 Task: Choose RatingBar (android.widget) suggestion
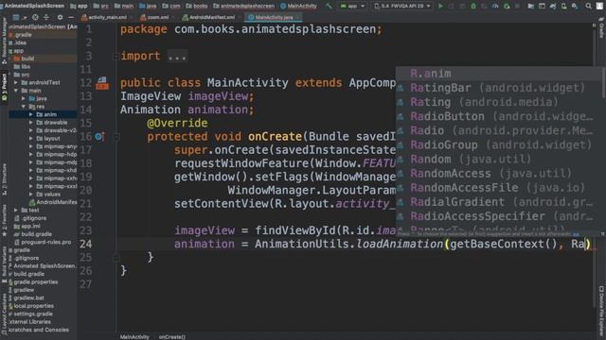pos(499,88)
